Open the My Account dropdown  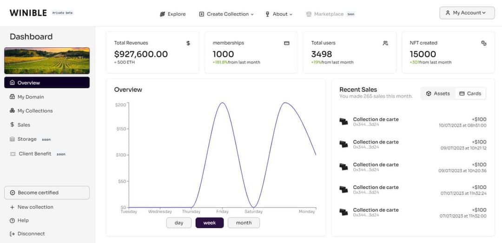point(467,13)
